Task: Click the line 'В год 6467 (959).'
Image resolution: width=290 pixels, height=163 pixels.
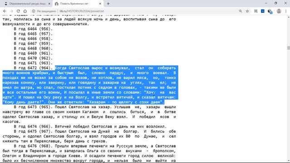Action: (33, 43)
